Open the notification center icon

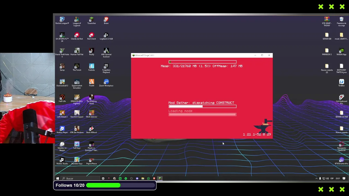click(344, 179)
